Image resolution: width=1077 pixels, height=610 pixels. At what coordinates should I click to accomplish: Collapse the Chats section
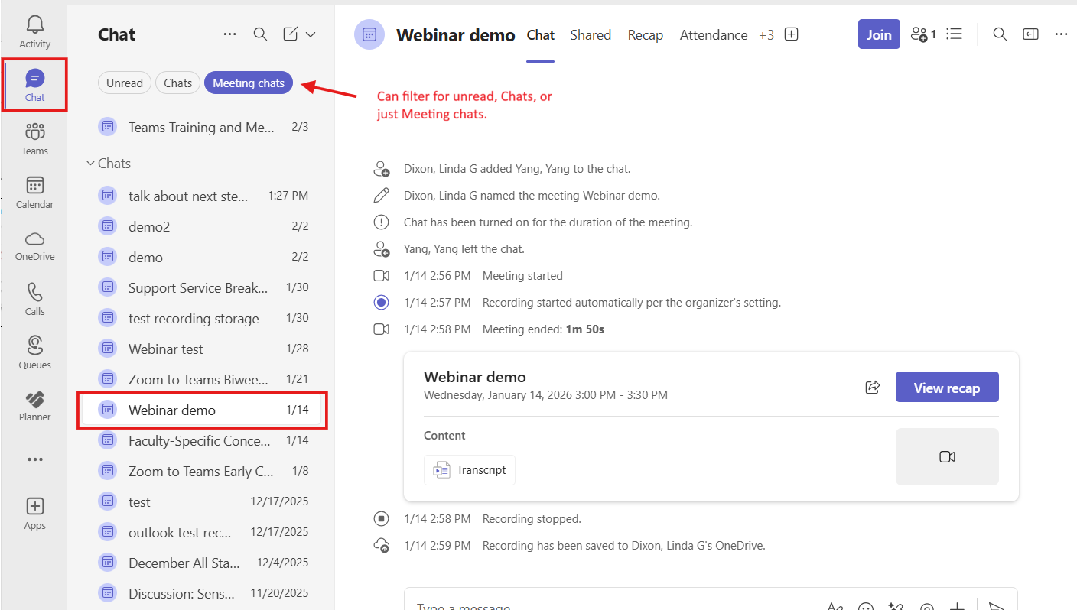[x=90, y=164]
